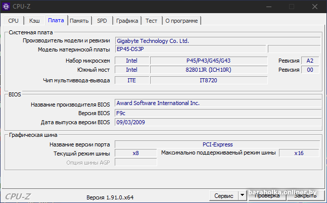Image resolution: width=327 pixels, height=203 pixels.
Task: Go to the Тест tab
Action: coord(152,21)
